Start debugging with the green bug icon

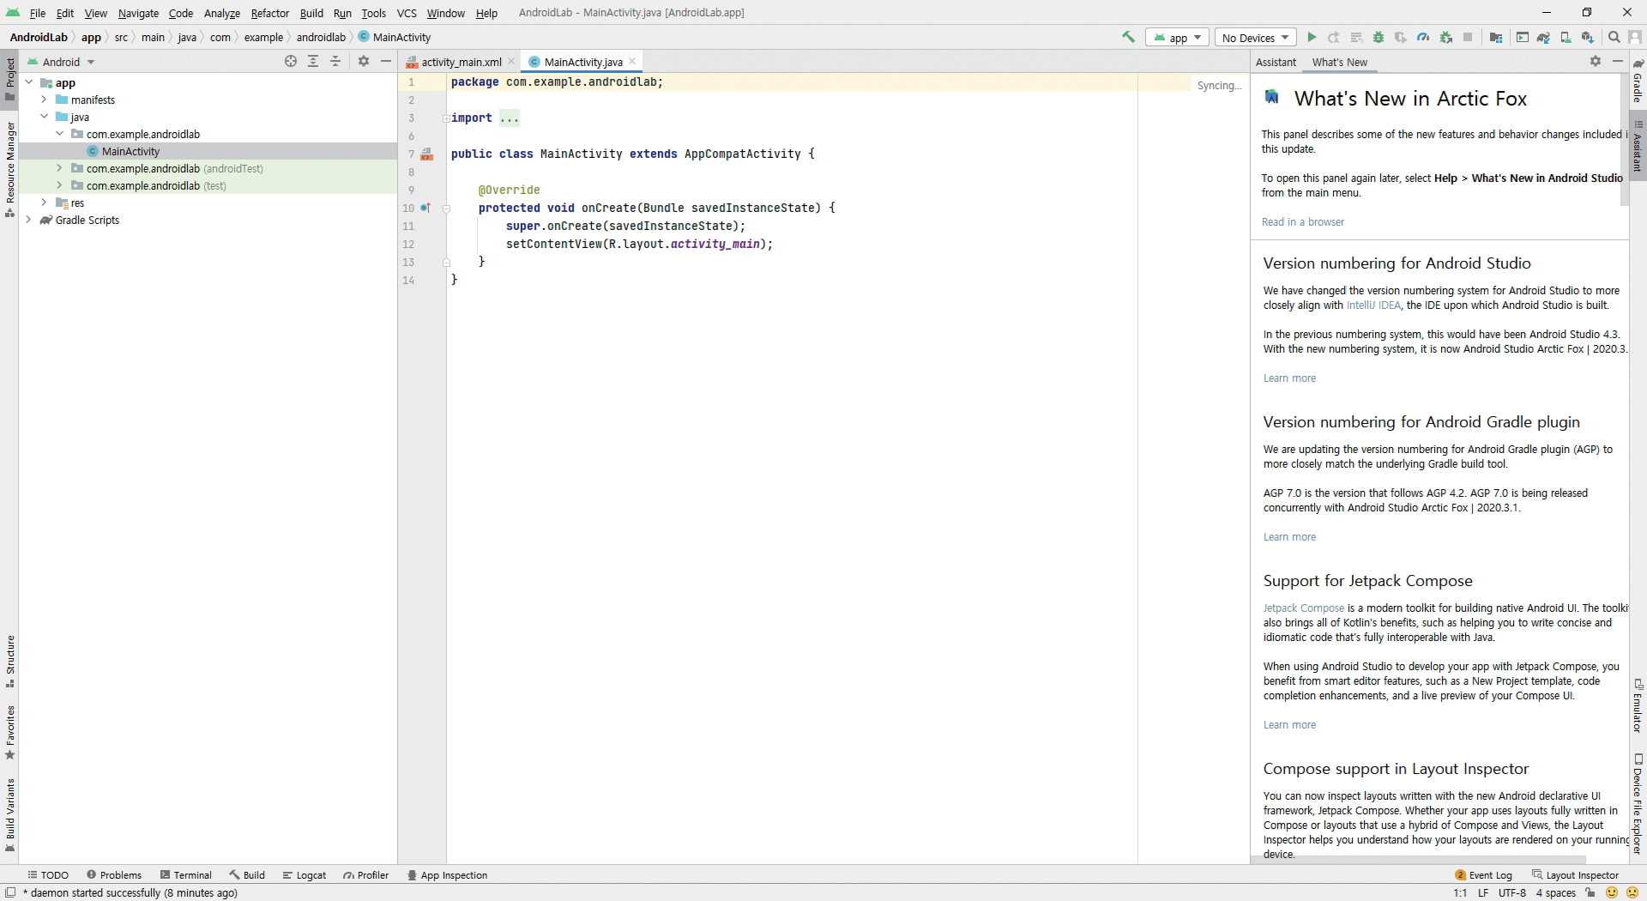pyautogui.click(x=1379, y=37)
